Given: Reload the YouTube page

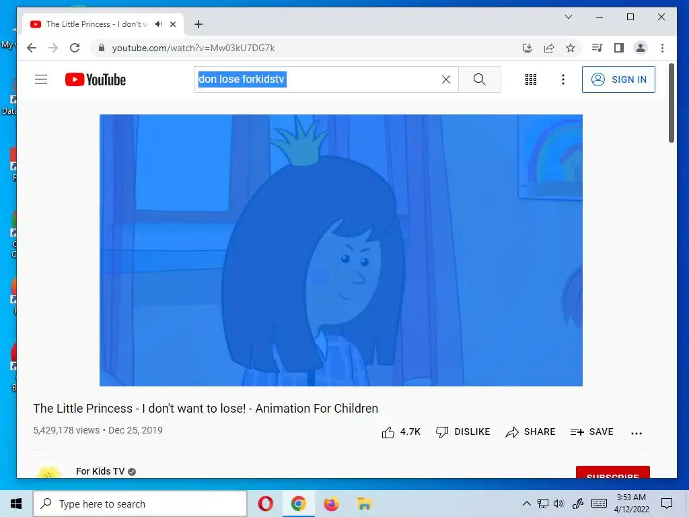Looking at the screenshot, I should click(x=75, y=48).
